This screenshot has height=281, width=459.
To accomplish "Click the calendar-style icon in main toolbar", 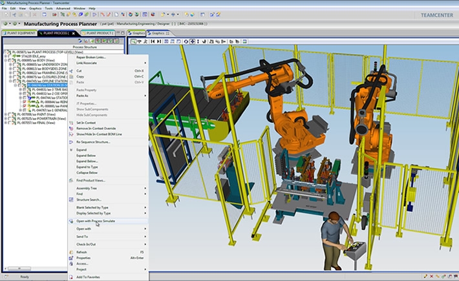I will pyautogui.click(x=145, y=14).
